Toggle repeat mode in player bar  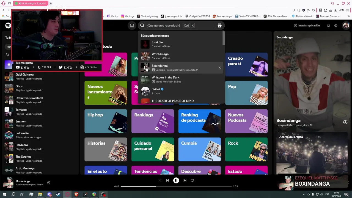click(x=192, y=180)
